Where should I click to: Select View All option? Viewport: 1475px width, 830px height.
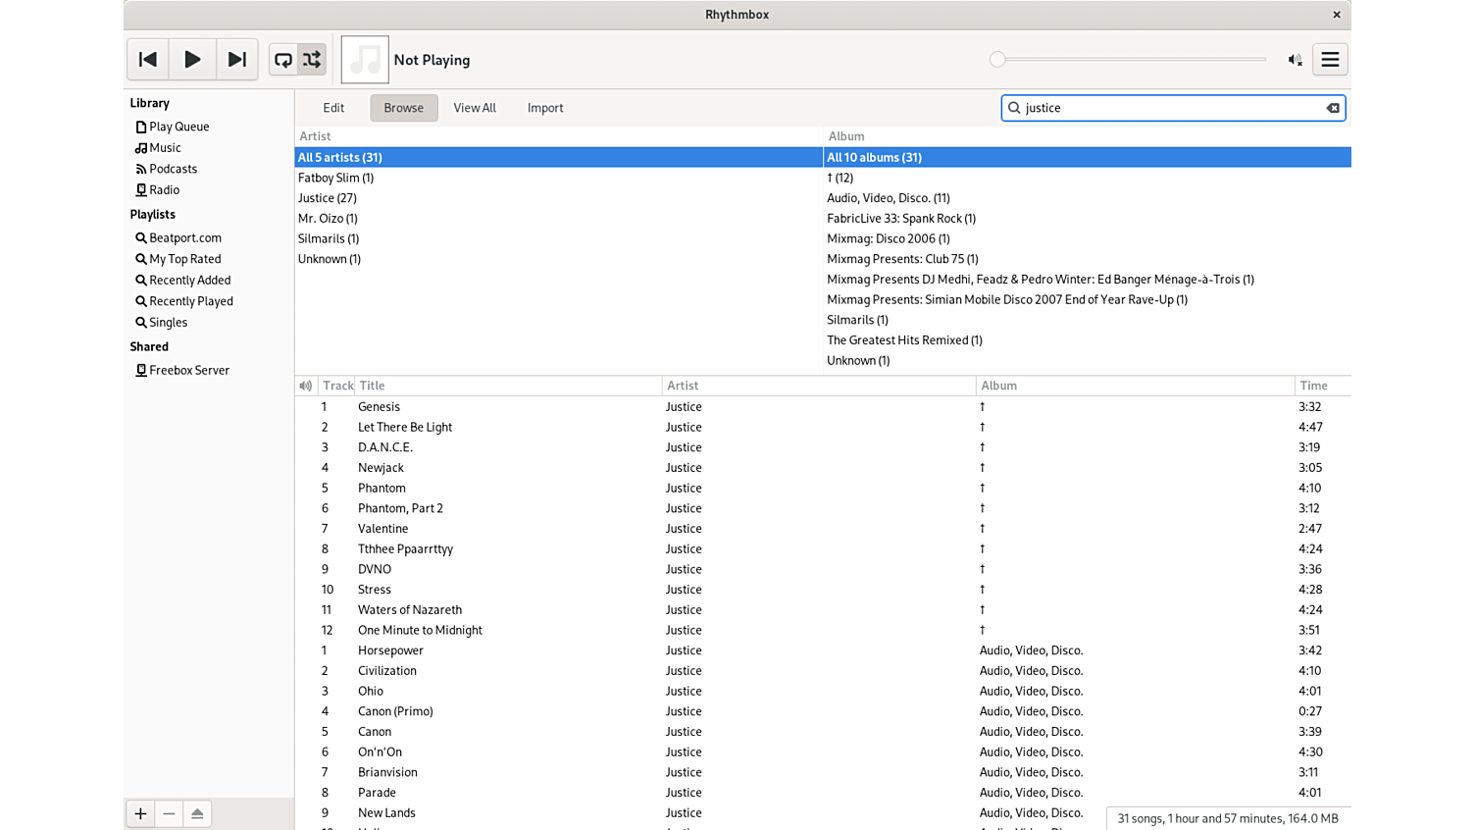click(x=475, y=108)
